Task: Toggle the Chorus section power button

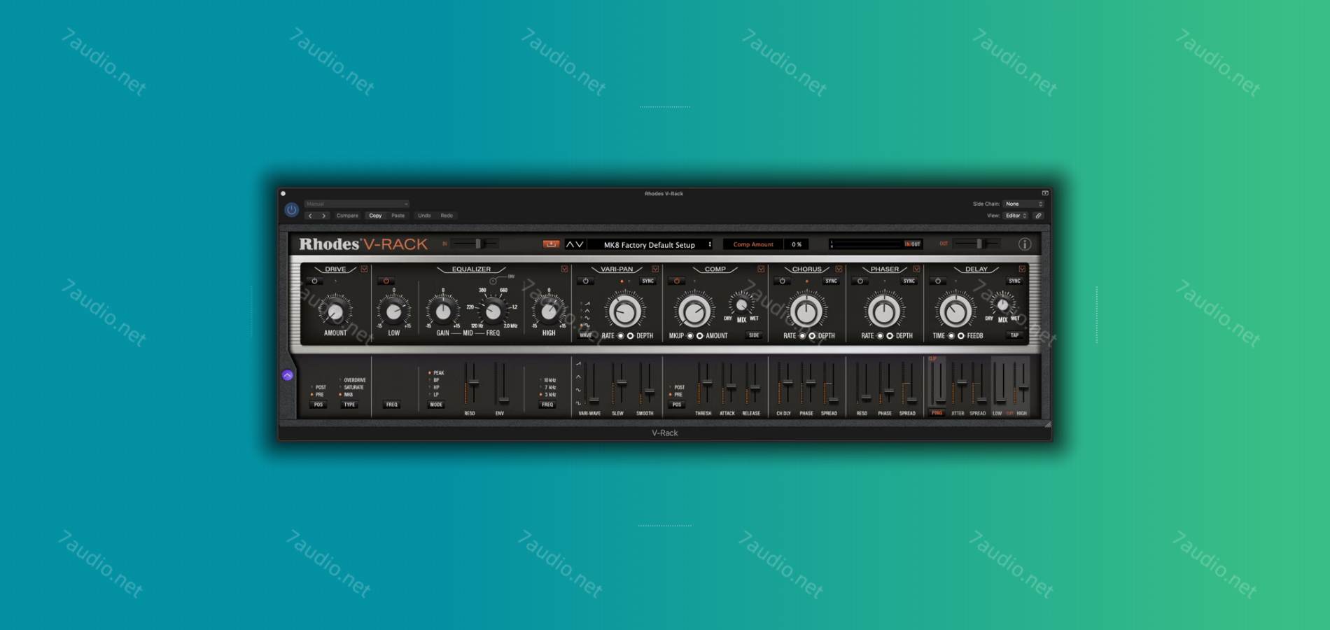Action: (x=782, y=281)
